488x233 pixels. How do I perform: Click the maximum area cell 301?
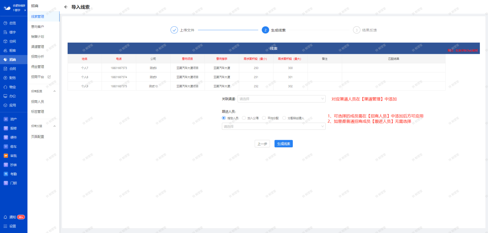pos(290,77)
